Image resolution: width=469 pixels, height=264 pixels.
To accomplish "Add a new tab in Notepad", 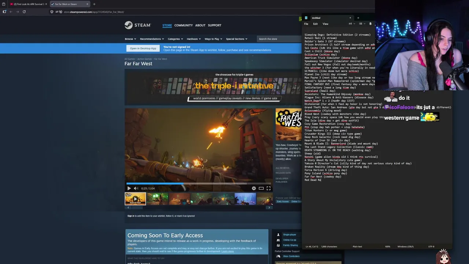I will pos(358,18).
